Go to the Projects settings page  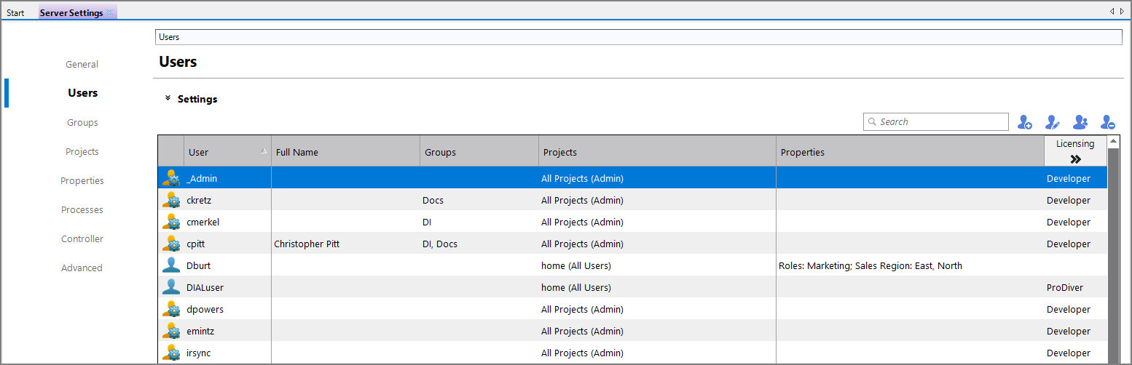pyautogui.click(x=82, y=152)
